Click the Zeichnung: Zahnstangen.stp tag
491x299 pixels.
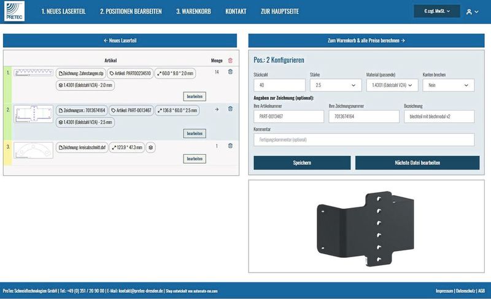pos(81,74)
